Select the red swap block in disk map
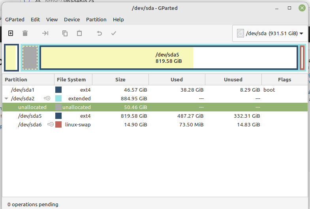 tap(302, 58)
